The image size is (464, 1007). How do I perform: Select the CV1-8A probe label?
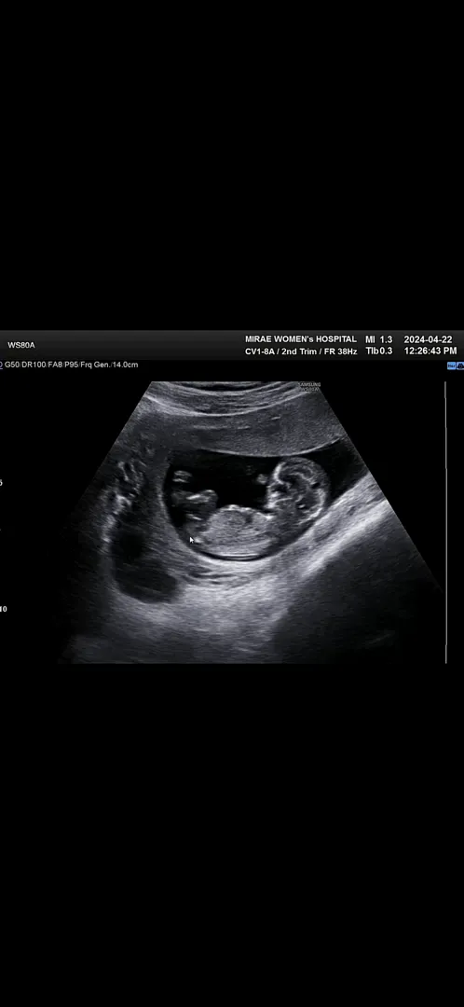click(x=260, y=352)
